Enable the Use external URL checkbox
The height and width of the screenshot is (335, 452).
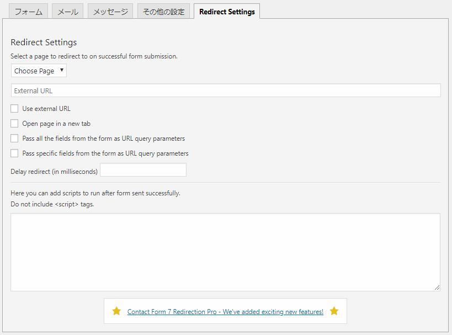[x=14, y=108]
